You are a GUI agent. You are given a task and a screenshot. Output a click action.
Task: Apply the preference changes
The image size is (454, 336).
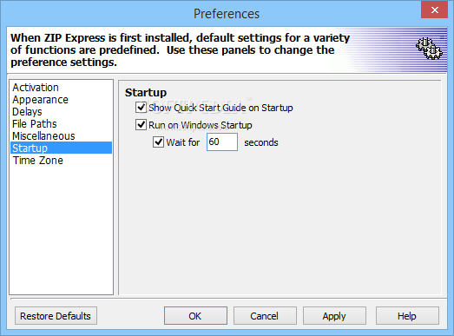[334, 316]
